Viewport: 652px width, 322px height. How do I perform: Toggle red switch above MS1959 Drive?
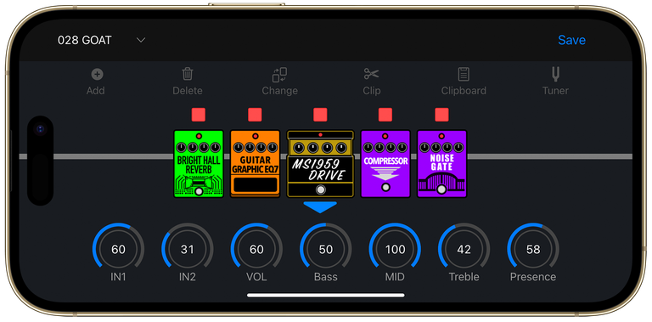pyautogui.click(x=320, y=115)
